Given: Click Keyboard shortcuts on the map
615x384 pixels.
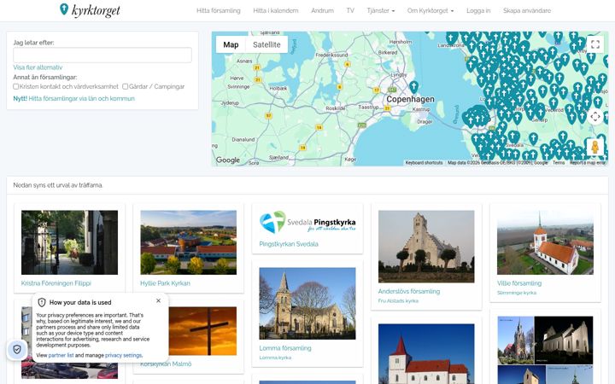Looking at the screenshot, I should (x=424, y=163).
